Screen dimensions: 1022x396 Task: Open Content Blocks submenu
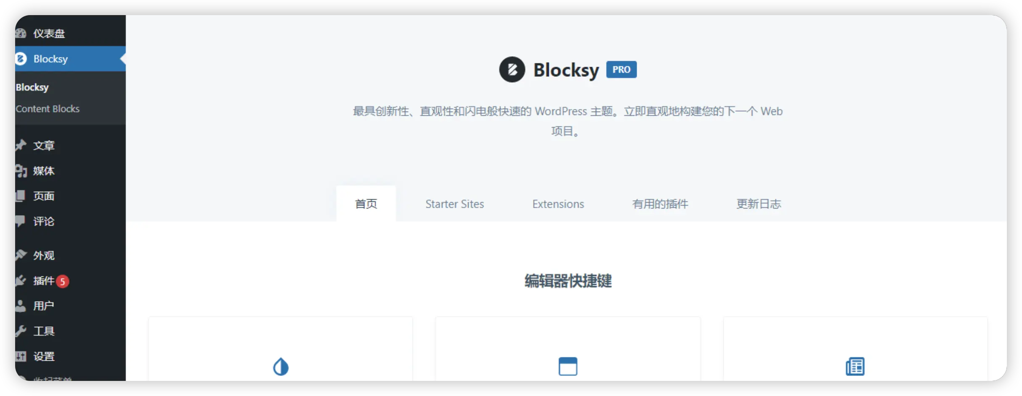47,109
